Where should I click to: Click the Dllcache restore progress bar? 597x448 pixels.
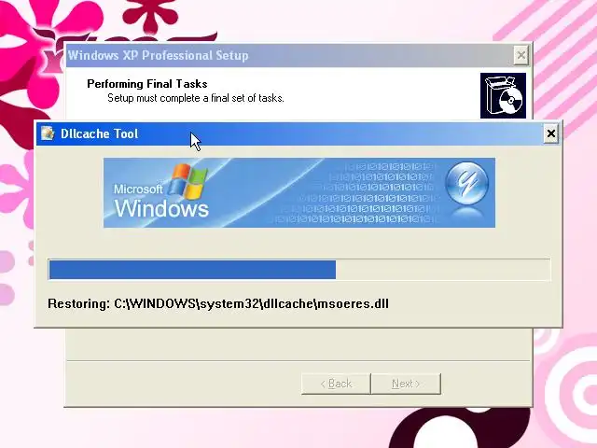(x=299, y=270)
